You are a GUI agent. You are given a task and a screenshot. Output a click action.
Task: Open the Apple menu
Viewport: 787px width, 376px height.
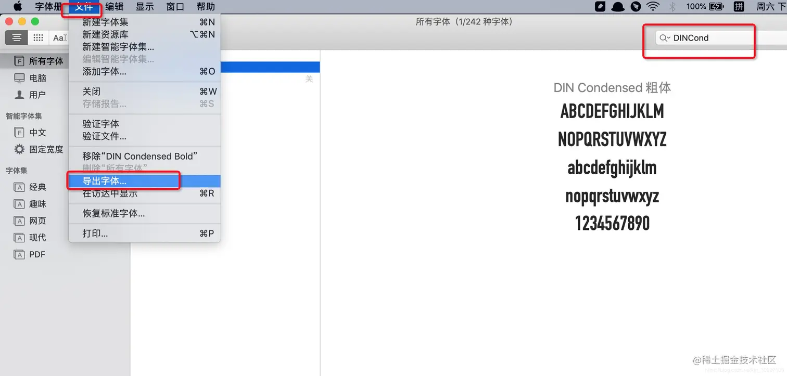pyautogui.click(x=18, y=7)
